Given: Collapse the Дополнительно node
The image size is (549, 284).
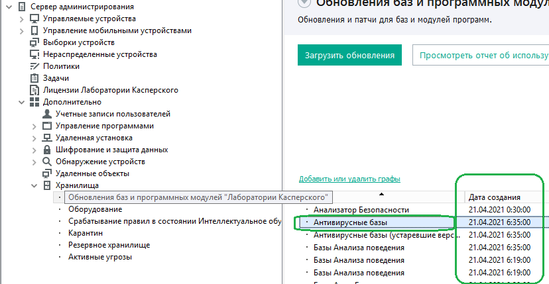Looking at the screenshot, I should coord(22,103).
